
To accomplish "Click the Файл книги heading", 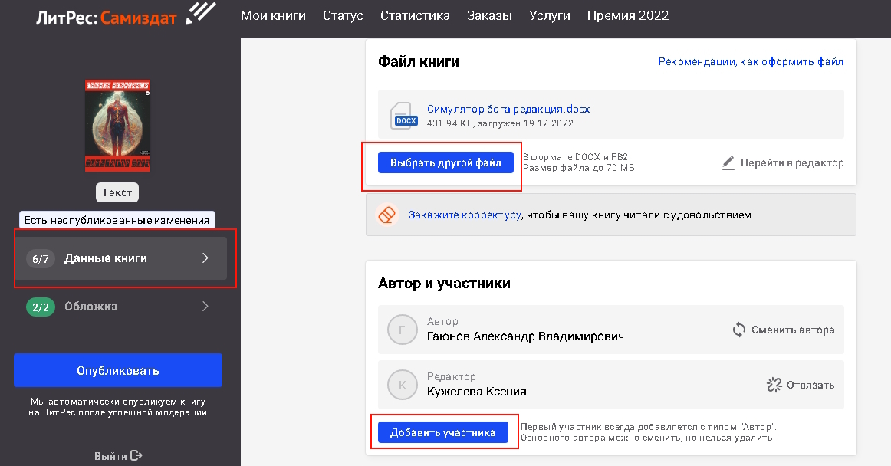I will click(x=418, y=61).
